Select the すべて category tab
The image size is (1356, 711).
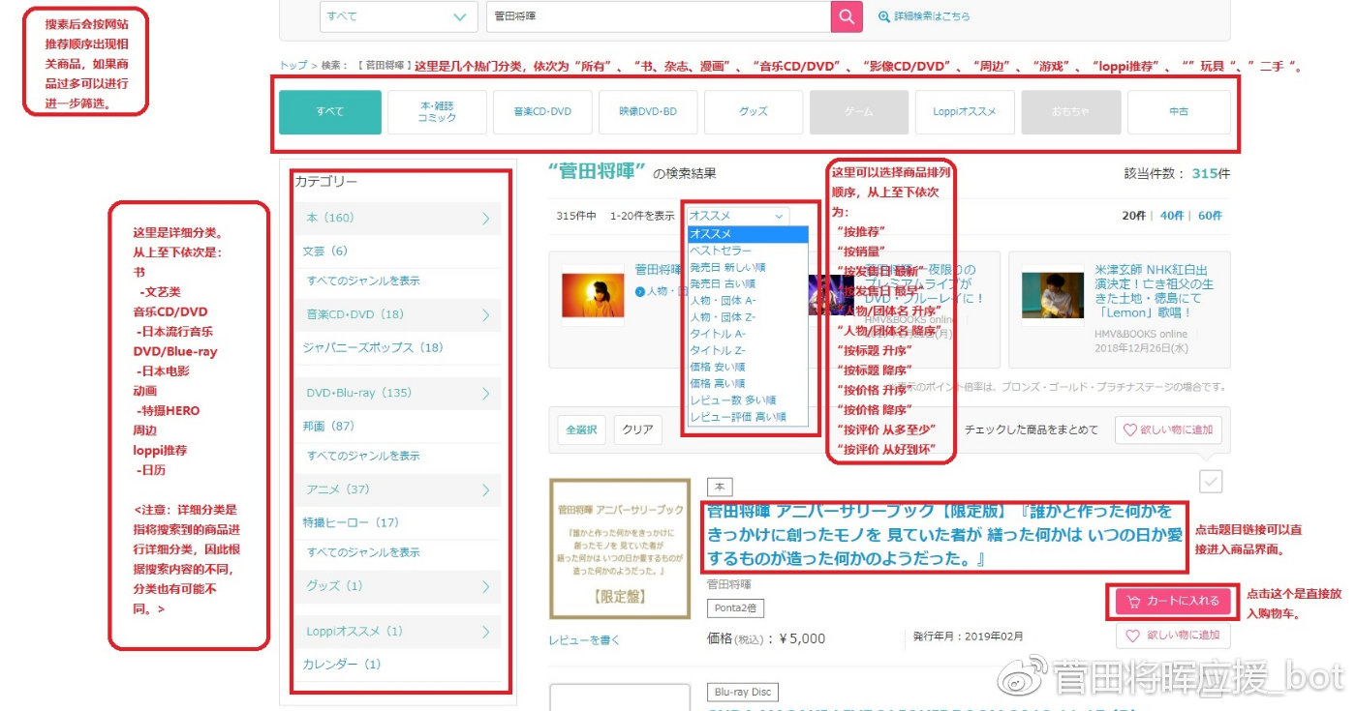(x=329, y=112)
